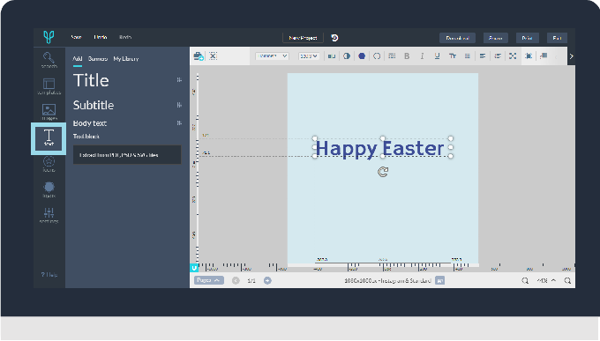Viewport: 600px width, 341px height.
Task: Click the canvas dimensions label in the status bar
Action: 387,280
